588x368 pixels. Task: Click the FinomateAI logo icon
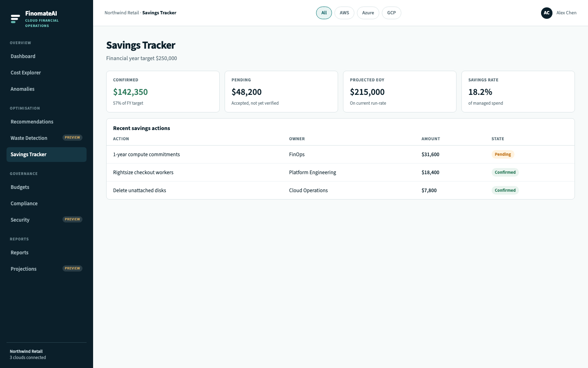coord(16,19)
